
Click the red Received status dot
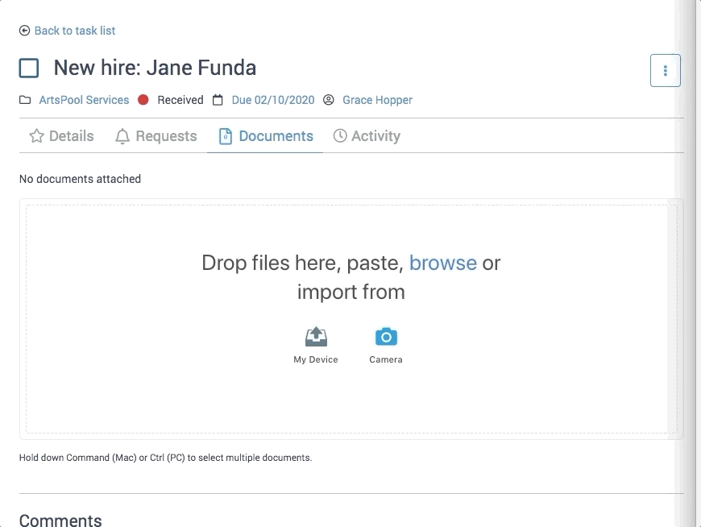point(143,100)
